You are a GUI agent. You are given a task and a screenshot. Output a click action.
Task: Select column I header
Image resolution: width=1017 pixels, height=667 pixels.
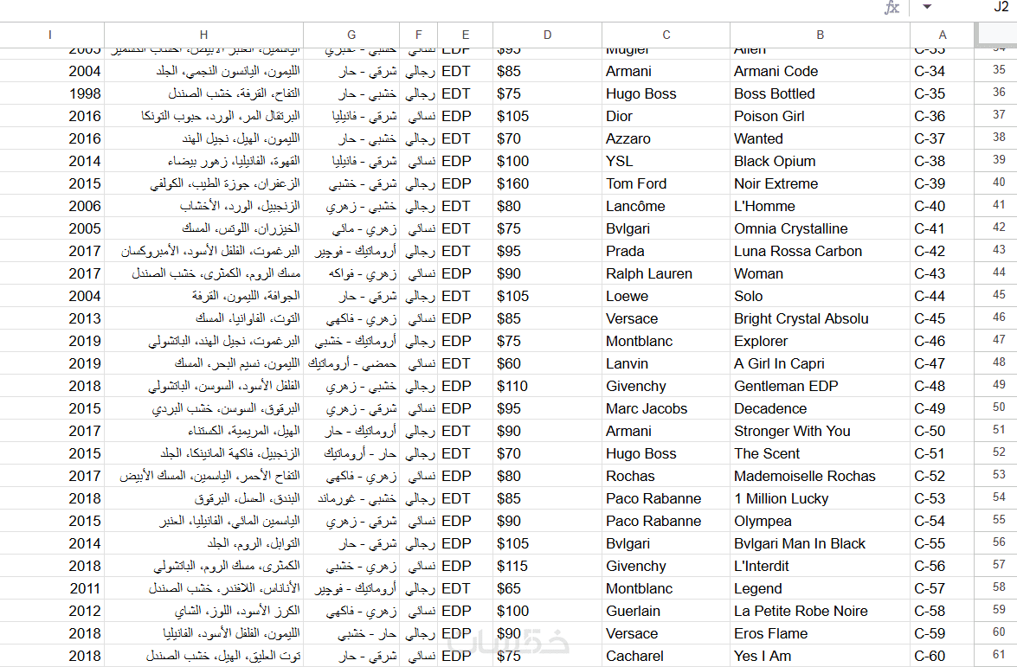pos(50,35)
